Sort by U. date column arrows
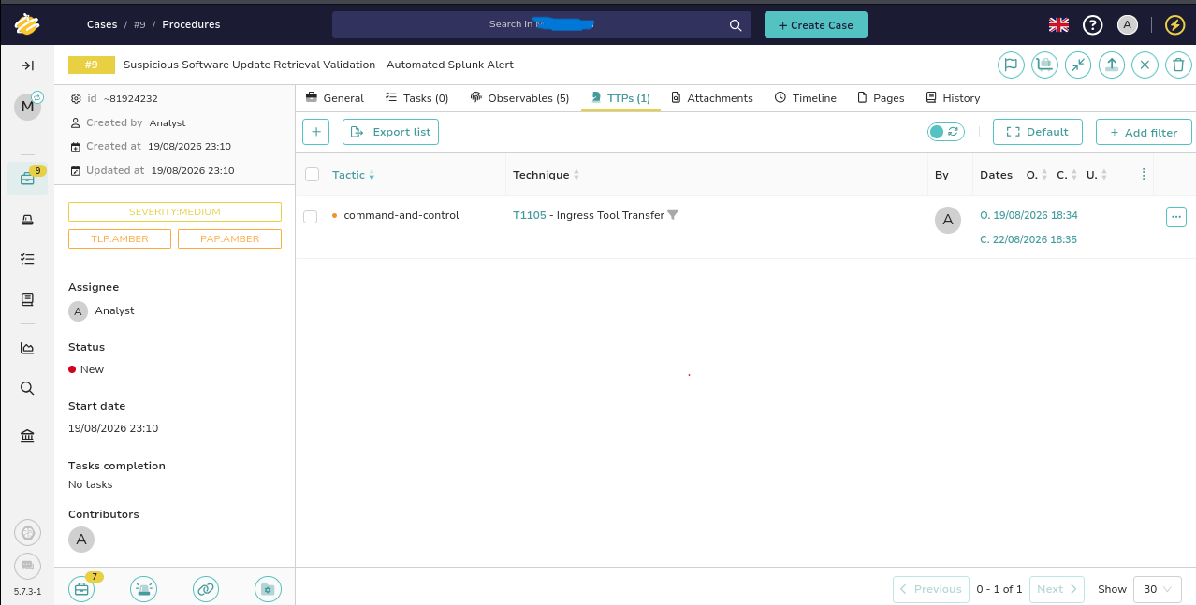The image size is (1196, 605). pyautogui.click(x=1104, y=175)
